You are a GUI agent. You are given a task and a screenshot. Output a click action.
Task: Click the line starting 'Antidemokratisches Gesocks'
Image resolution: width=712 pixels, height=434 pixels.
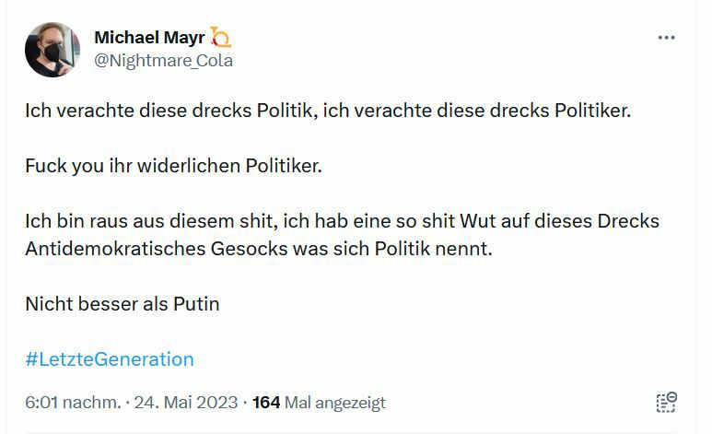click(259, 249)
